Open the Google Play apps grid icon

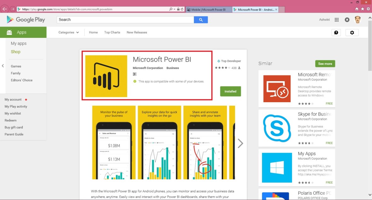[336, 20]
